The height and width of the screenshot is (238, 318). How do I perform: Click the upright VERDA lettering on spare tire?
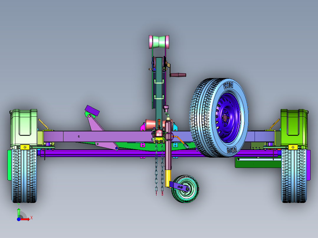point(228,85)
